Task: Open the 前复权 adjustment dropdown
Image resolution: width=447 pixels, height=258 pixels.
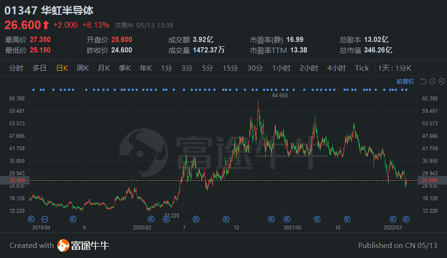Action: 405,82
